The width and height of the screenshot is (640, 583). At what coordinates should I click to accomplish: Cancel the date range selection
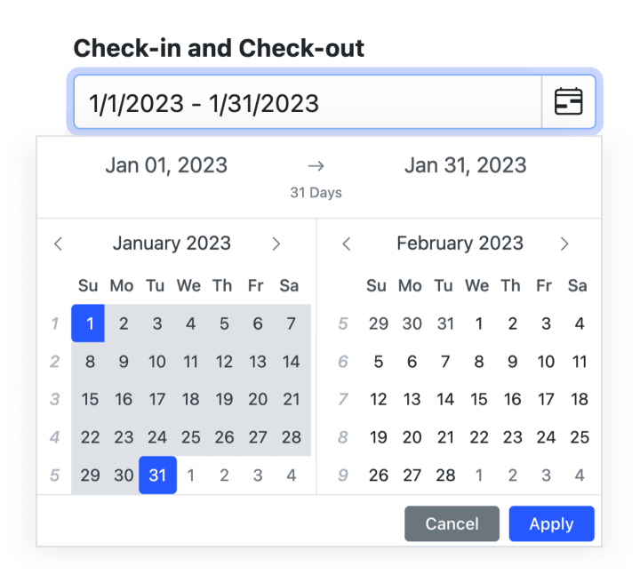[x=452, y=523]
